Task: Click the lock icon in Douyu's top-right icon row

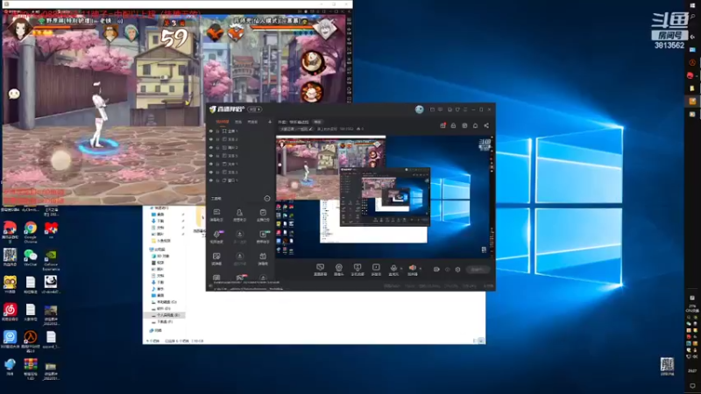Action: (x=453, y=125)
